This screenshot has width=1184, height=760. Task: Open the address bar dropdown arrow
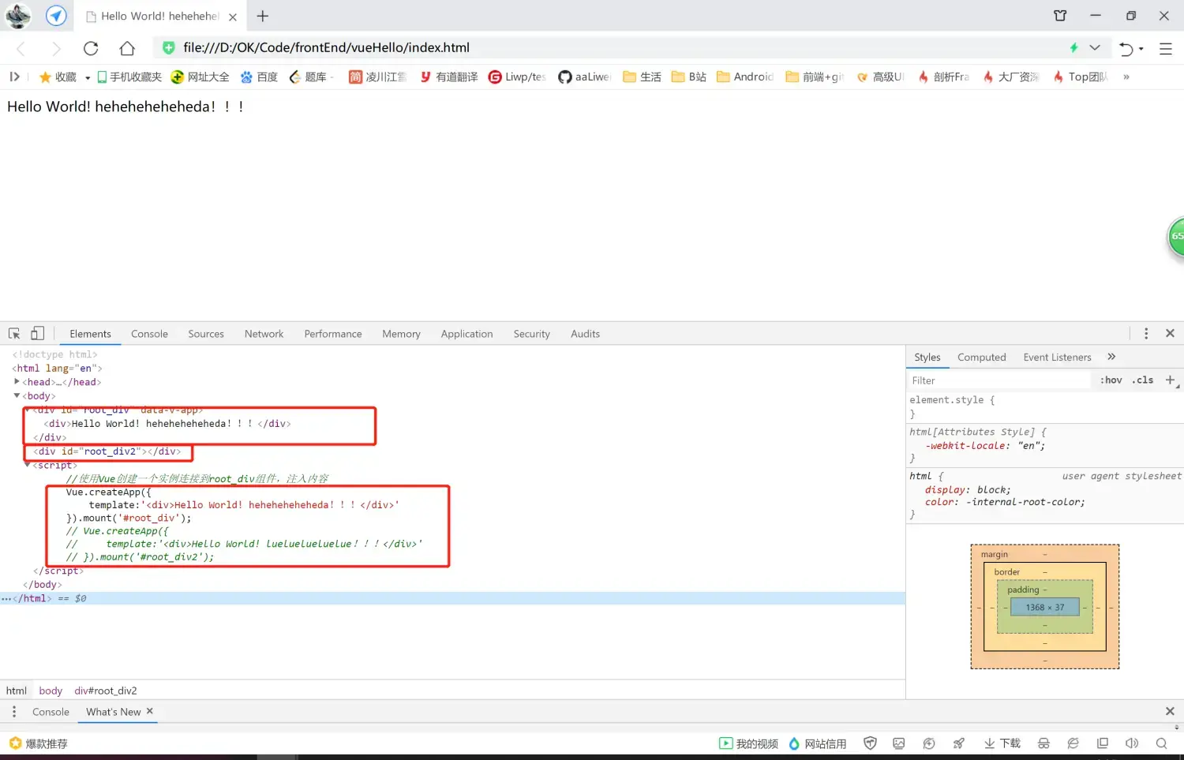1095,47
